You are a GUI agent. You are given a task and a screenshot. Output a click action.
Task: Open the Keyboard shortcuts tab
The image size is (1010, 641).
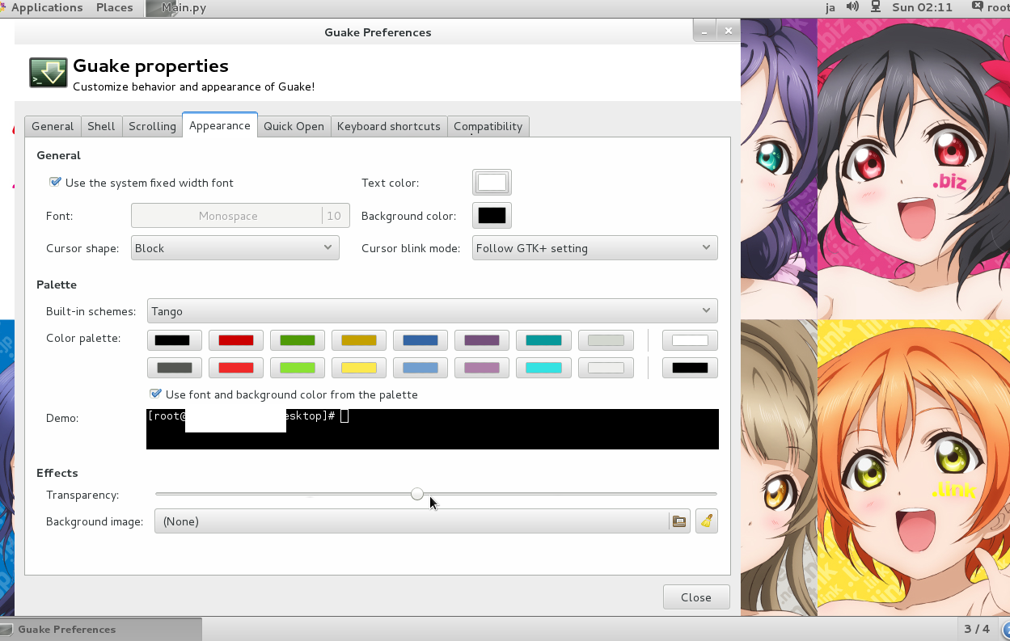389,126
